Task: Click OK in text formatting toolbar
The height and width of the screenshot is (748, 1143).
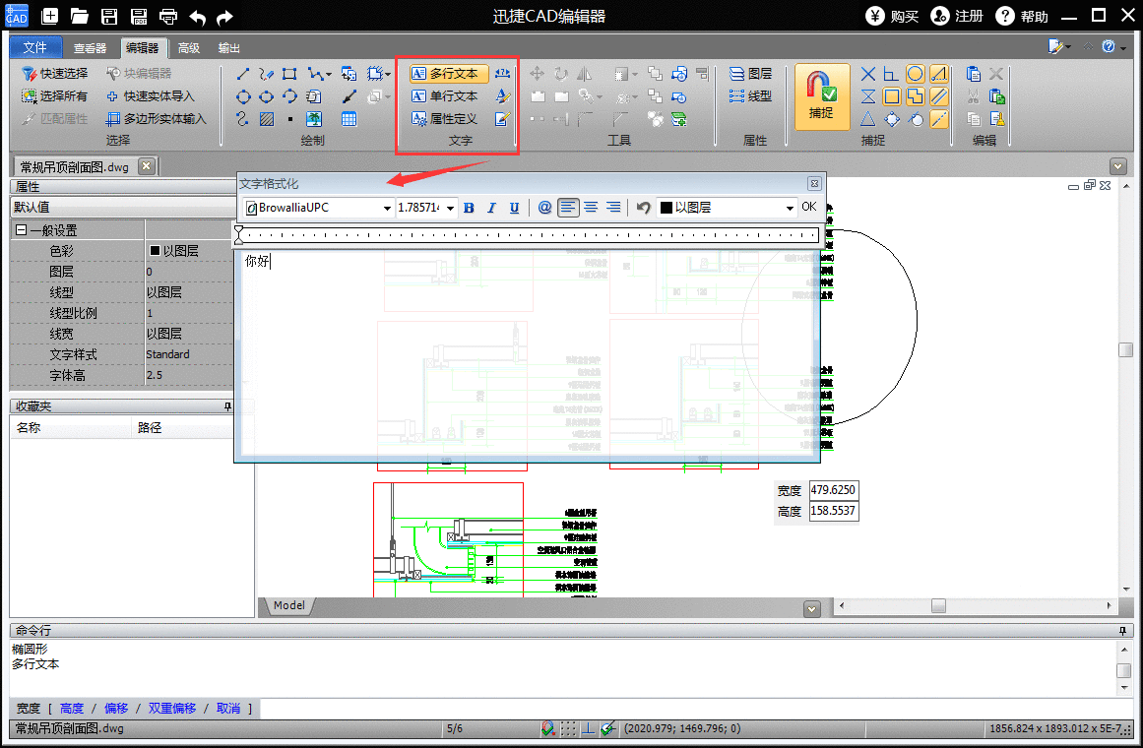Action: pos(808,207)
